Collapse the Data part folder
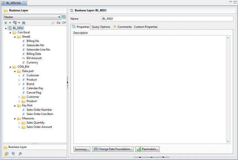Screen dimensions: 238x160 [x=15, y=71]
